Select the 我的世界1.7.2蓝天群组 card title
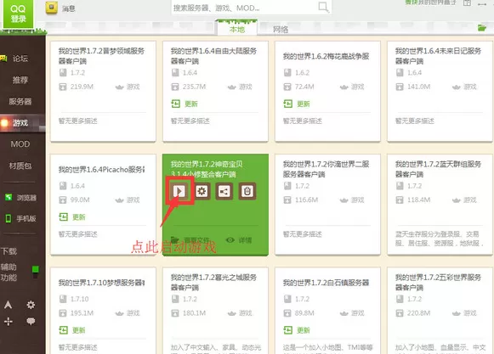The height and width of the screenshot is (354, 494). click(438, 169)
